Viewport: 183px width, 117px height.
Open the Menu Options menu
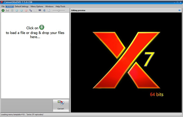37,6
